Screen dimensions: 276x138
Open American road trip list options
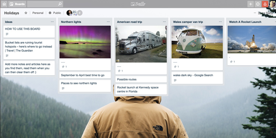tap(164, 22)
